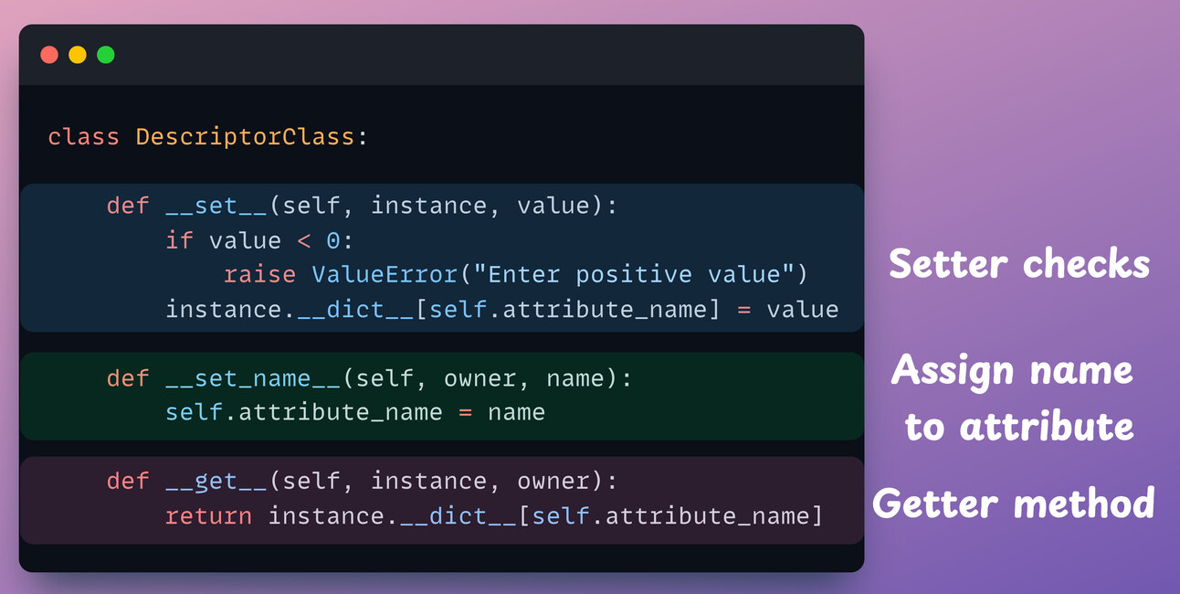Click the yellow minimize dot
The image size is (1180, 594).
click(x=78, y=55)
